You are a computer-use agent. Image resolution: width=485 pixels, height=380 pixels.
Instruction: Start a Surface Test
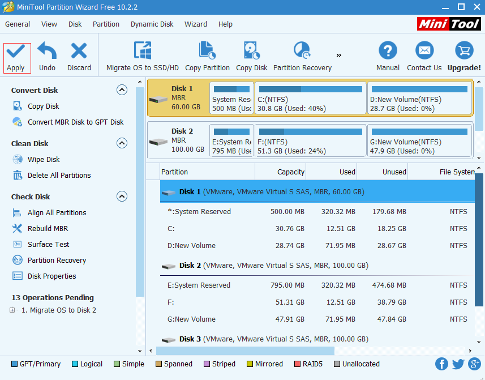tap(41, 244)
